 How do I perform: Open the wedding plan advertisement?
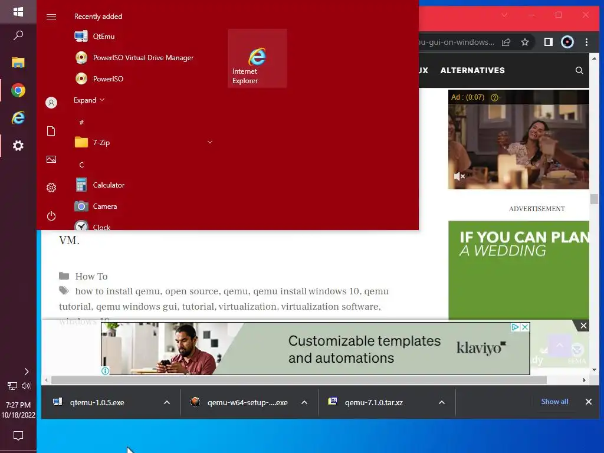(x=518, y=270)
